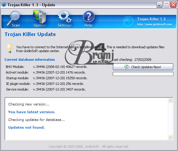Click the title bar application icon

[4, 5]
